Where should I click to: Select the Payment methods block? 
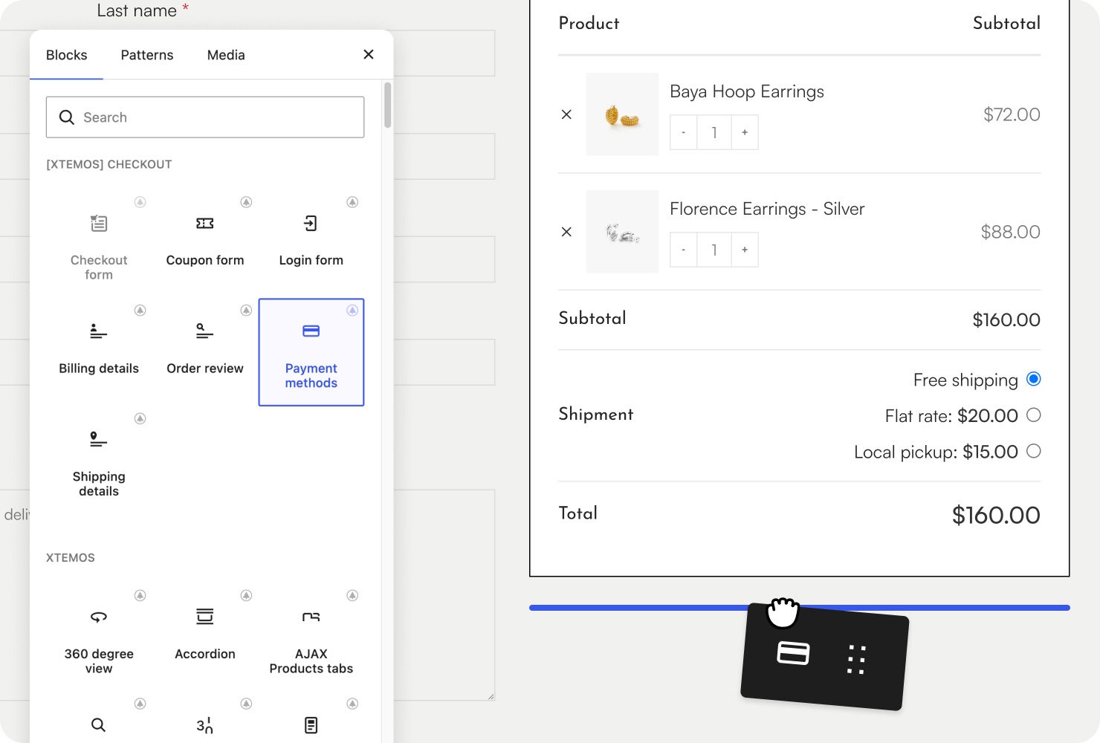coord(311,352)
